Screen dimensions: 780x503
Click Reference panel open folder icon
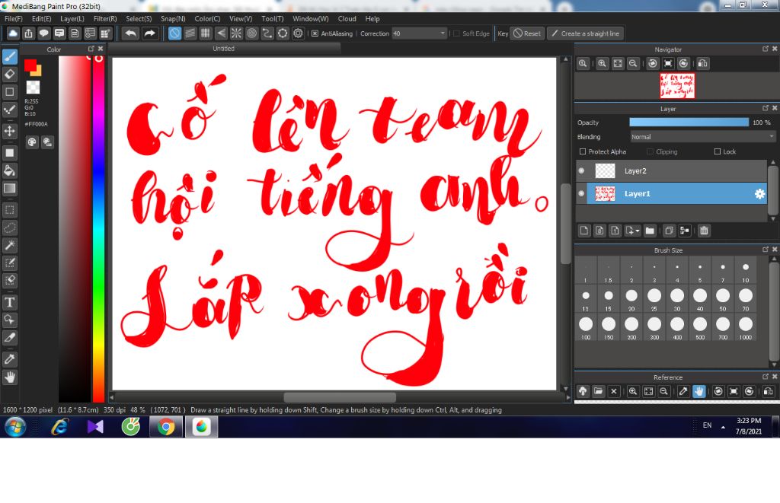(x=599, y=392)
